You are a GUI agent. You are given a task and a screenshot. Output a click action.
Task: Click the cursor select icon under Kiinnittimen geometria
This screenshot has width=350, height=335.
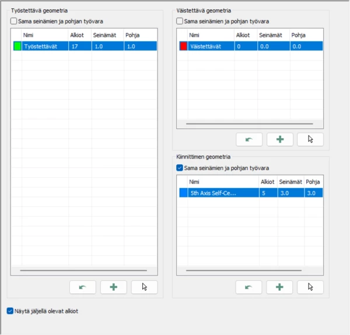310,287
